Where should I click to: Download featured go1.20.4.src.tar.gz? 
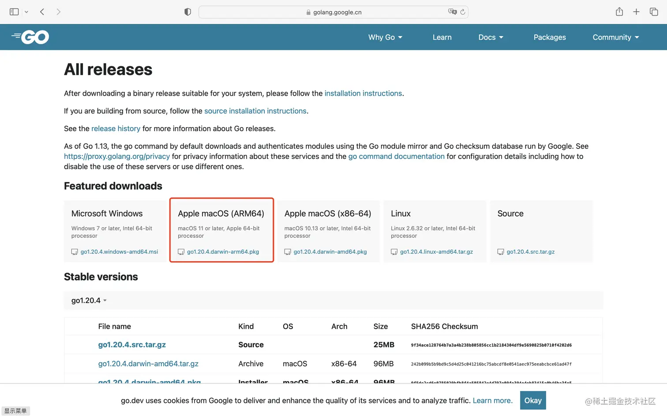531,252
